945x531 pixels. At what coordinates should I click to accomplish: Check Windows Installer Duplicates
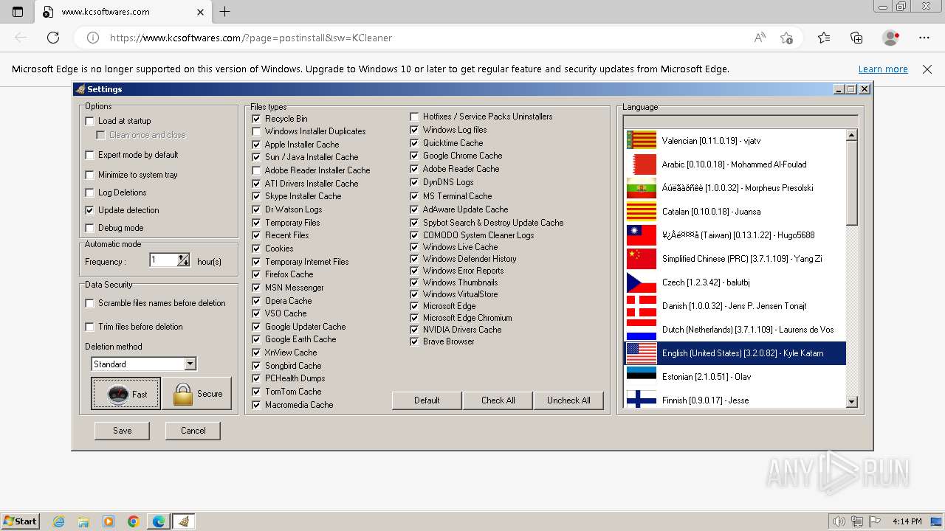(257, 131)
